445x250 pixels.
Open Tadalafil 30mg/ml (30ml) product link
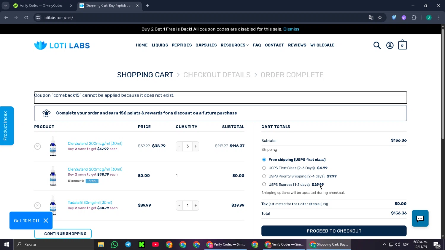(x=90, y=203)
